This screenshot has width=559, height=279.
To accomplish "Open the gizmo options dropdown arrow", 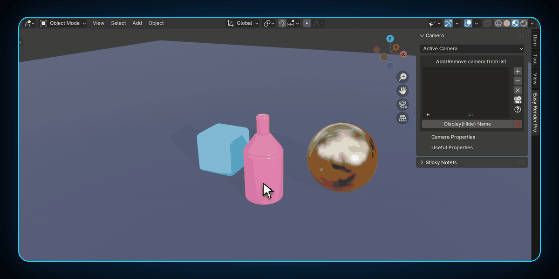I will coord(457,23).
